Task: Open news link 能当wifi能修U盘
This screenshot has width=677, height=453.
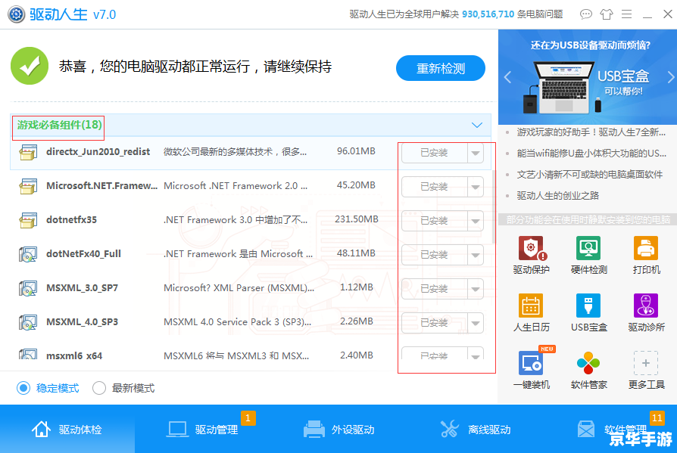Action: [591, 154]
